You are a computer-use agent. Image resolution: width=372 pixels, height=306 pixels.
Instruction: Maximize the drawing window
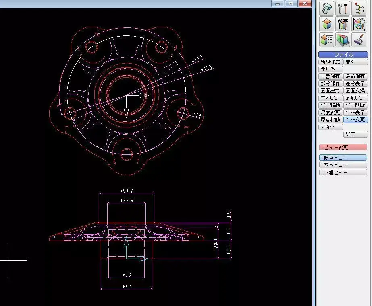[291, 4]
